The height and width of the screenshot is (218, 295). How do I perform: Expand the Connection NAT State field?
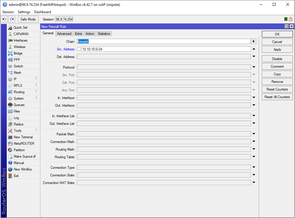[254, 183]
